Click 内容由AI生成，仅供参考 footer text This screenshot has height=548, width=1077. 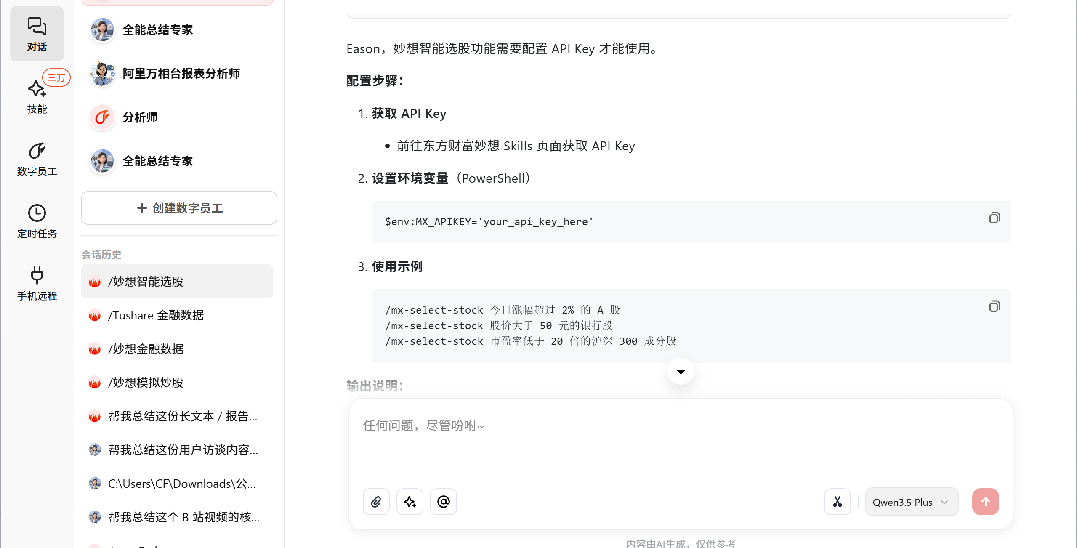pos(681,543)
